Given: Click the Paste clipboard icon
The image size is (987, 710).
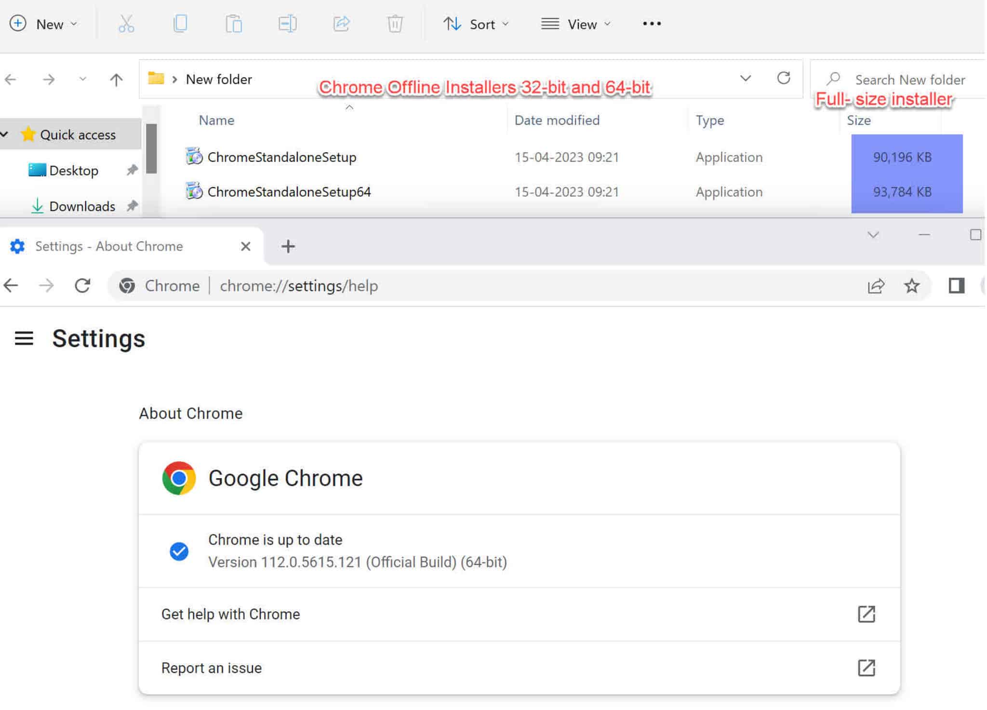Looking at the screenshot, I should (234, 24).
